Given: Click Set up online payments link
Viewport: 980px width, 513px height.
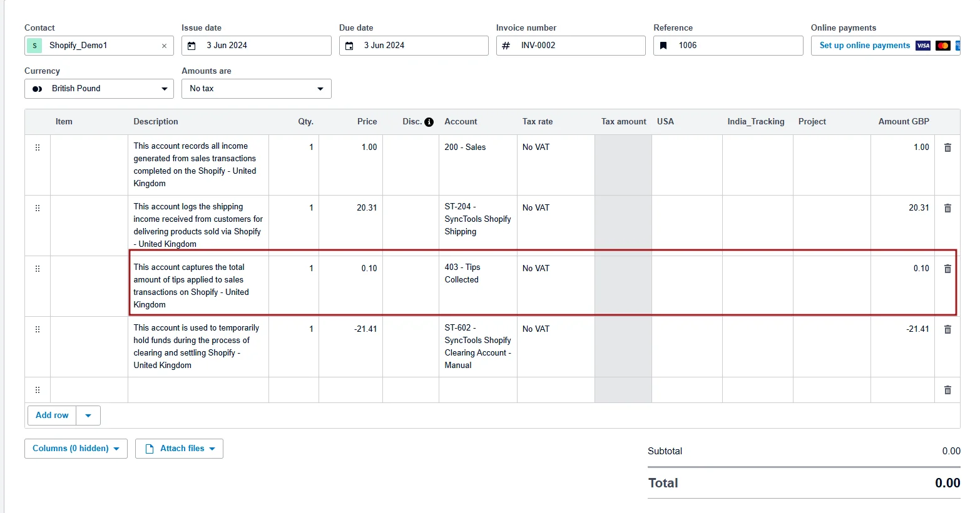Looking at the screenshot, I should pos(864,46).
